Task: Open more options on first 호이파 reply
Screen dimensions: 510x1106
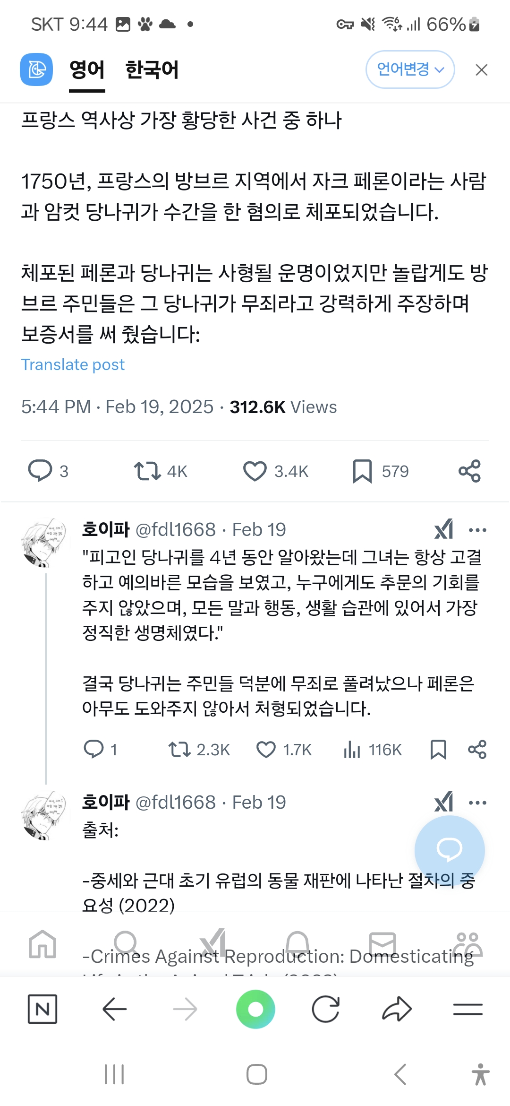Action: click(x=477, y=530)
